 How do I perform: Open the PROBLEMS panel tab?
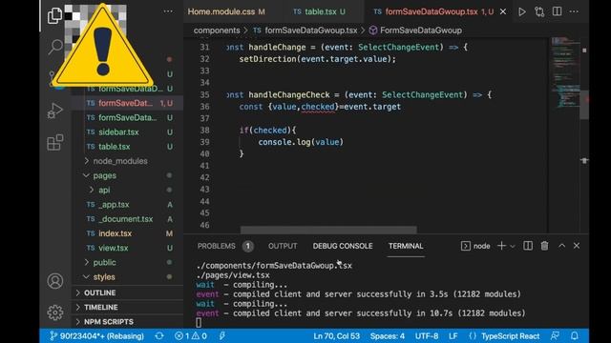(225, 246)
